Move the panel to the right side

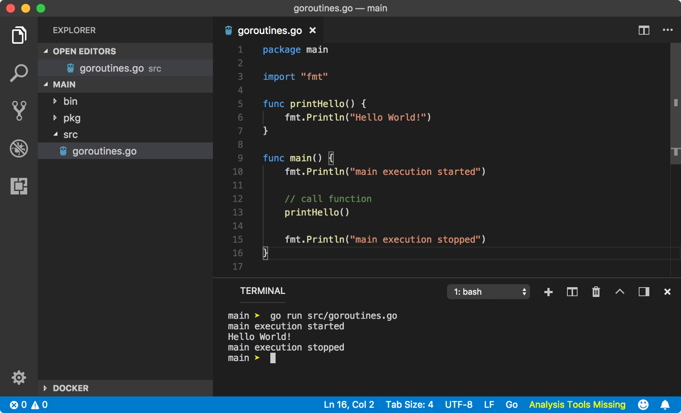tap(644, 291)
